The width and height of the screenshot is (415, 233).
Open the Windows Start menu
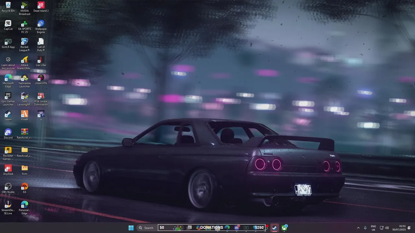point(131,228)
